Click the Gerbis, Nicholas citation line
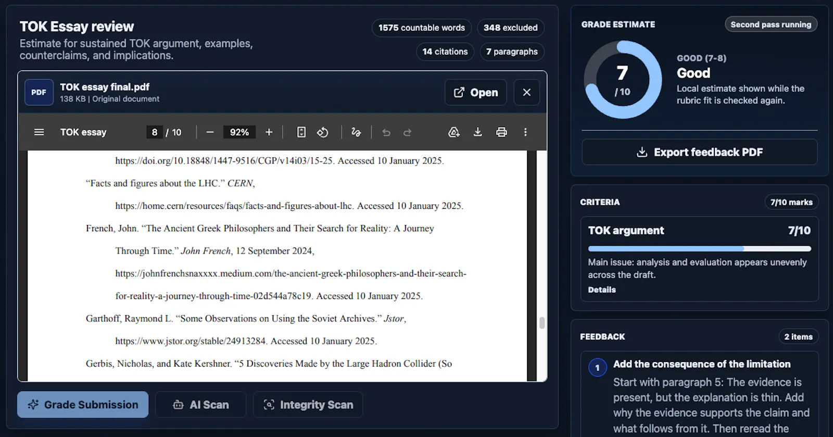This screenshot has width=833, height=437. pyautogui.click(x=269, y=364)
